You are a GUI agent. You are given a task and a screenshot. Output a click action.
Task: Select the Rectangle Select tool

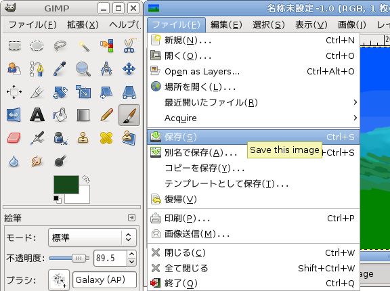point(14,46)
